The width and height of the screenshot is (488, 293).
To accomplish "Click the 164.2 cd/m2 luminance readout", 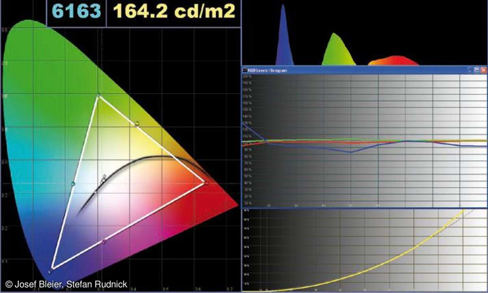I will [x=174, y=12].
